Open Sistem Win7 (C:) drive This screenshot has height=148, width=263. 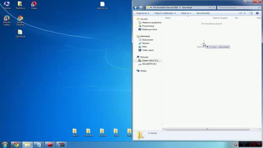click(150, 60)
